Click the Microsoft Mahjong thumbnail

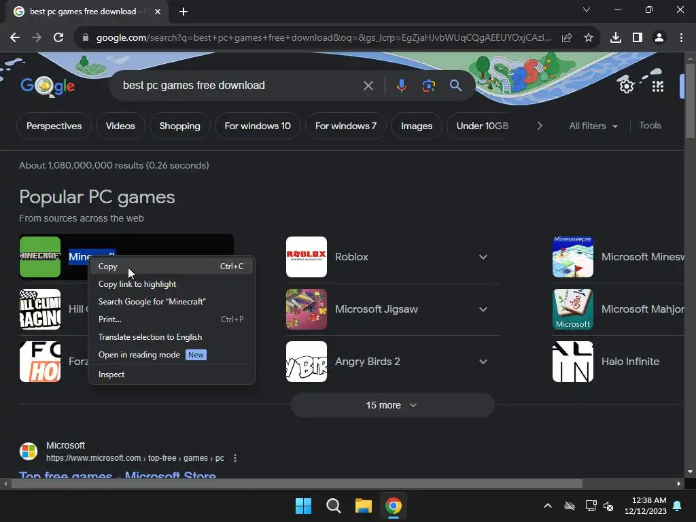pos(572,309)
